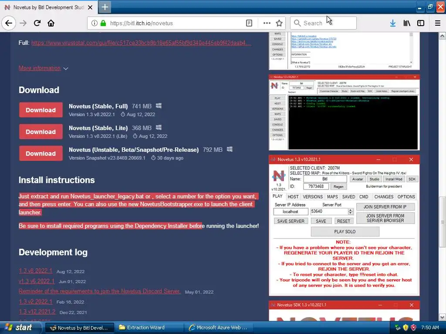This screenshot has width=446, height=334.
Task: Click the taskbar clock showing 7:50 AM
Action: pos(430,327)
